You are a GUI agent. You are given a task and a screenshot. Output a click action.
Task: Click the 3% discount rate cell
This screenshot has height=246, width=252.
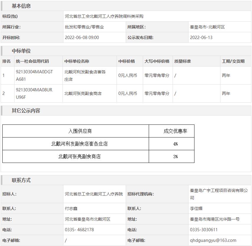(x=175, y=157)
